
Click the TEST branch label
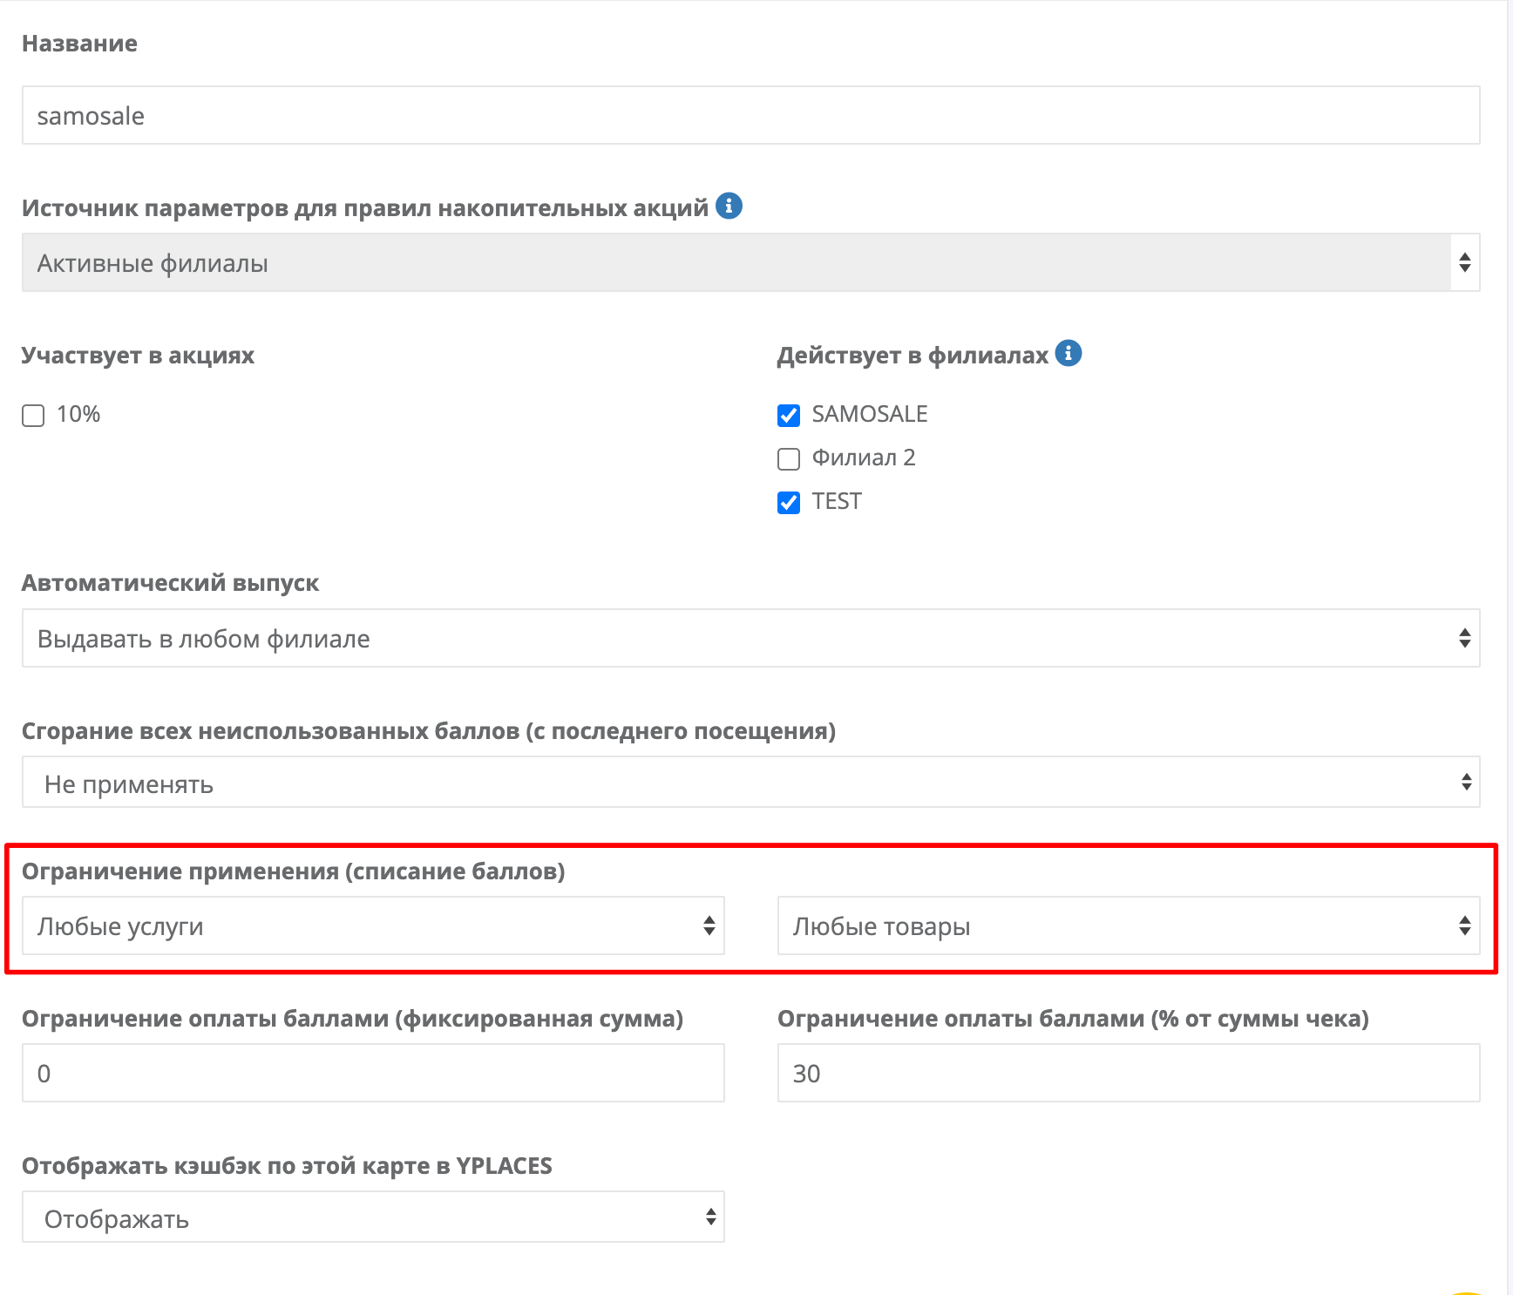click(837, 501)
